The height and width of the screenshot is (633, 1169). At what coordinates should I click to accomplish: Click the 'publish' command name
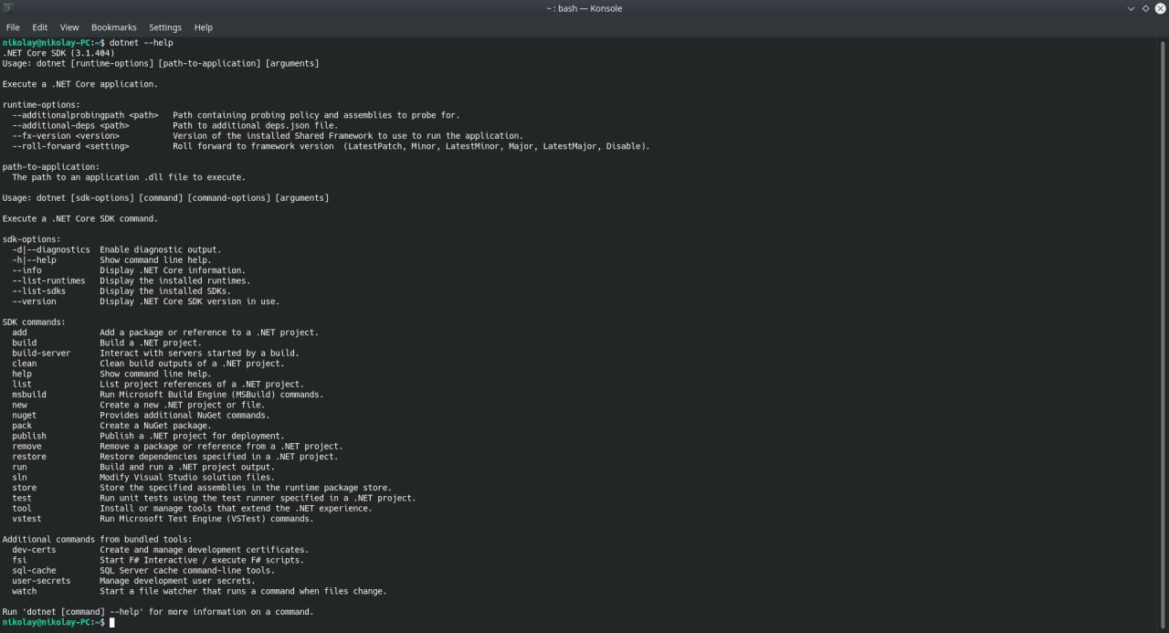(x=29, y=437)
